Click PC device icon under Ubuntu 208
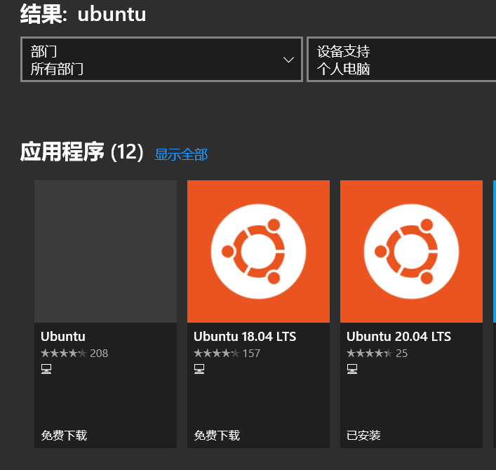This screenshot has width=496, height=470. tap(46, 369)
